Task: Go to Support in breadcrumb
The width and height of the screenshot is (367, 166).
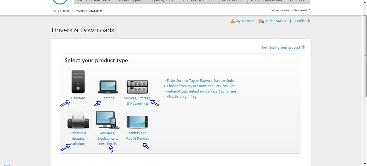Action: [65, 11]
